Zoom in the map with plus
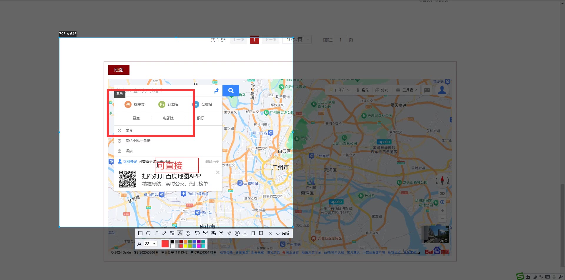This screenshot has height=280, width=565. [442, 210]
